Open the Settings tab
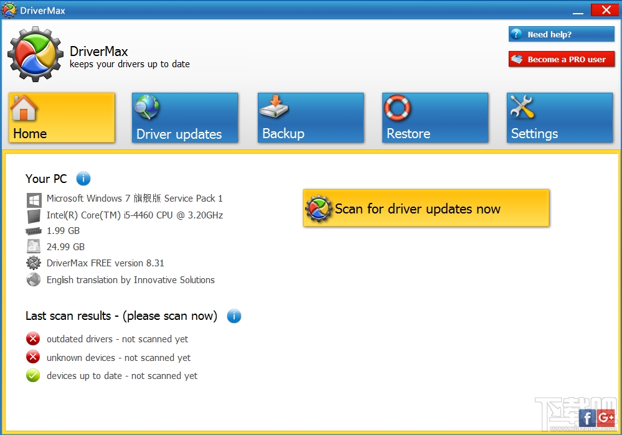Viewport: 622px width, 435px height. click(560, 118)
